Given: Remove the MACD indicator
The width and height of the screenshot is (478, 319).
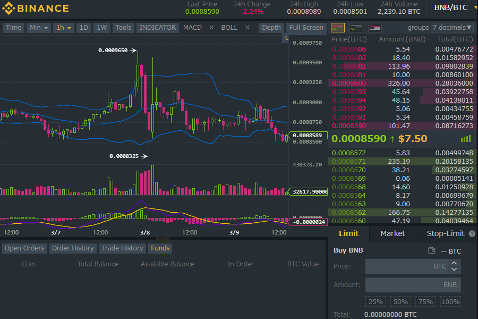Looking at the screenshot, I should [211, 28].
